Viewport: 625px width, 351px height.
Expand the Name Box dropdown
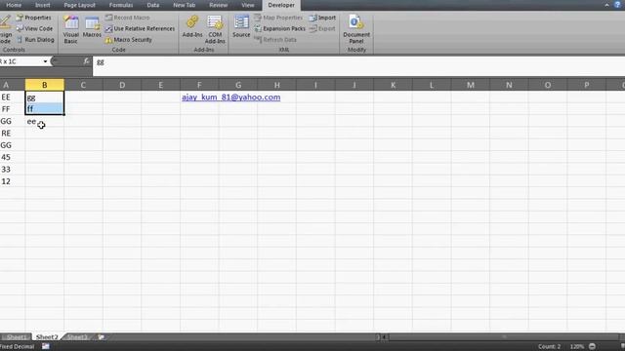45,61
